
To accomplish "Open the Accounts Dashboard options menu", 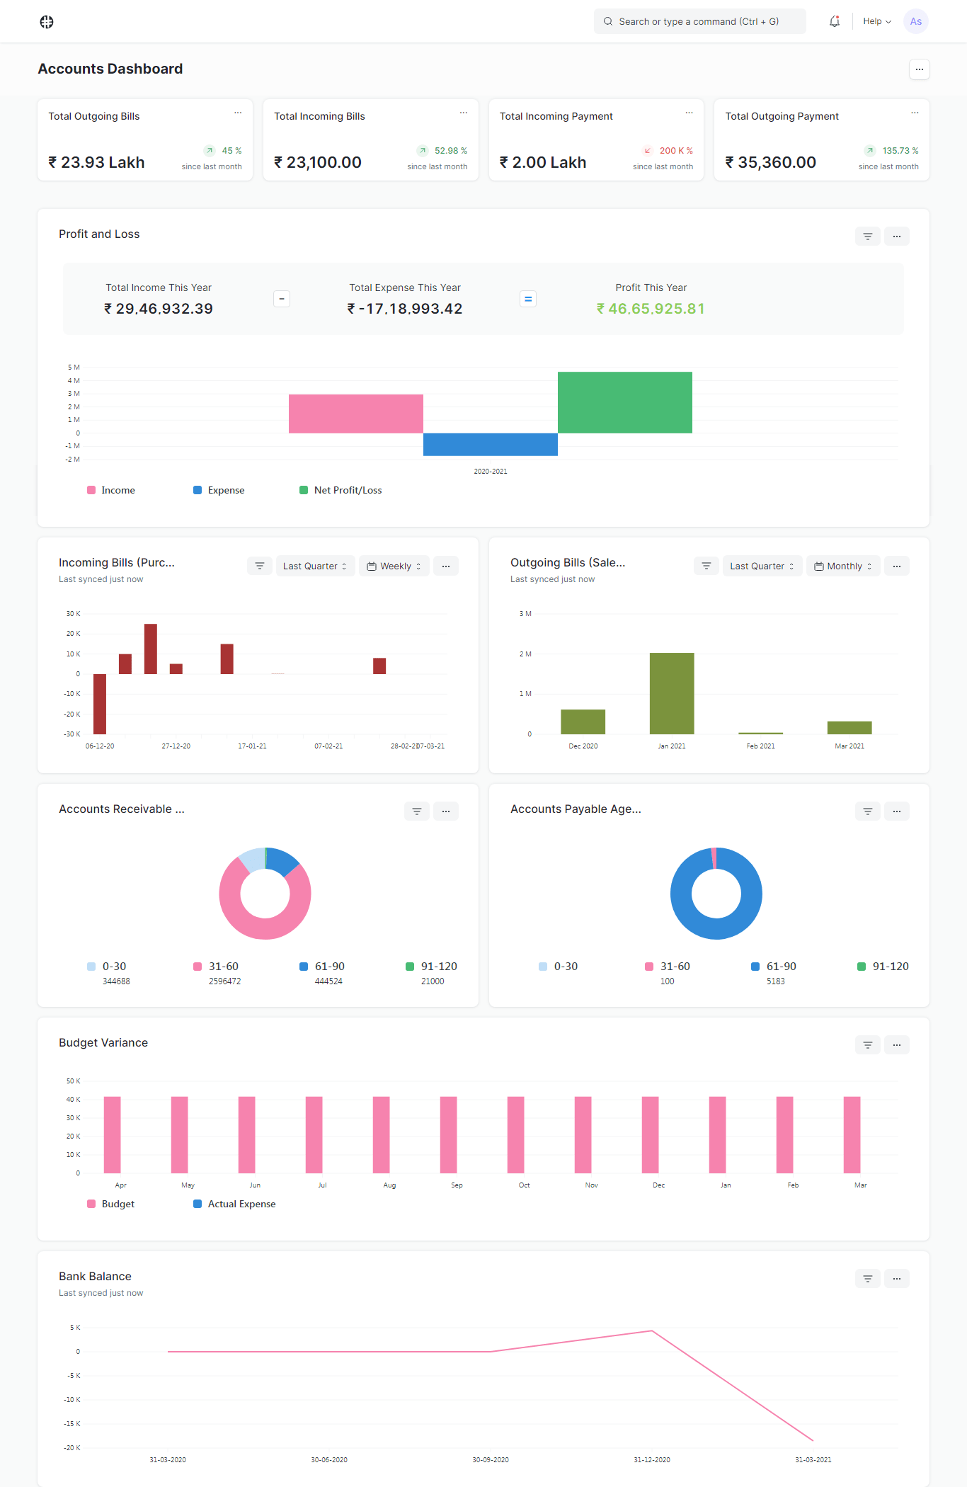I will tap(920, 69).
